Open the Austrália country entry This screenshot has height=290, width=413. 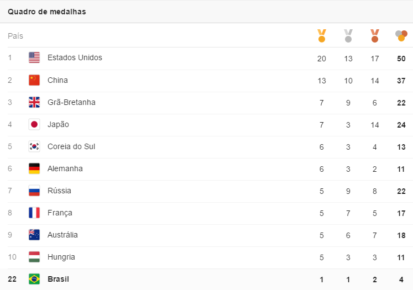[62, 235]
